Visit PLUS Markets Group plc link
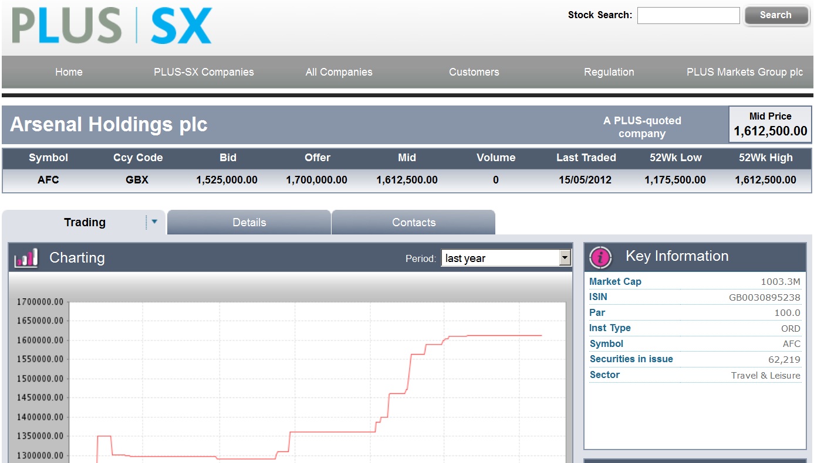This screenshot has width=814, height=463. click(744, 72)
